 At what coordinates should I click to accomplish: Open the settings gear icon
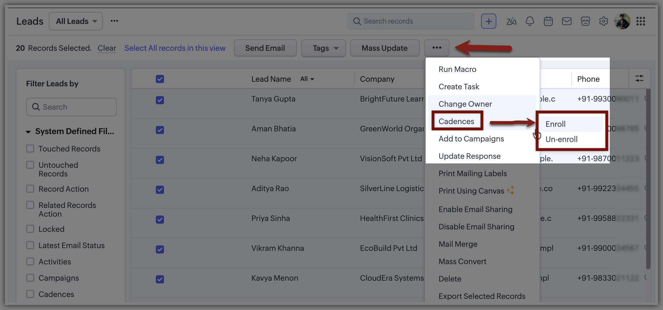point(603,21)
